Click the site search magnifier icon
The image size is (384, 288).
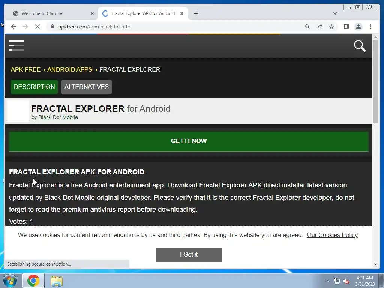pos(360,46)
